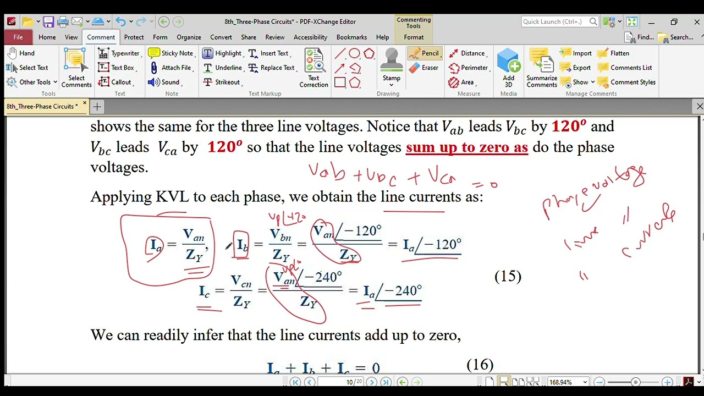Switch to the Home ribbon tab
Image resolution: width=704 pixels, height=396 pixels.
[47, 37]
